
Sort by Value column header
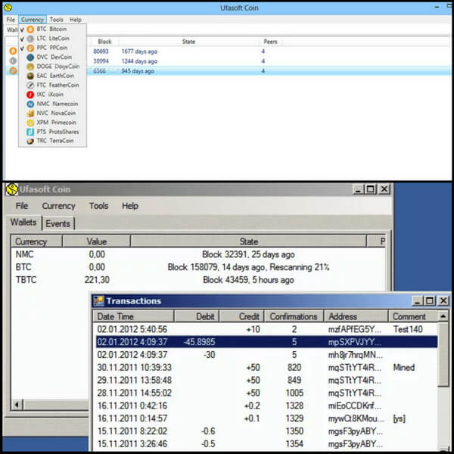[x=96, y=241]
